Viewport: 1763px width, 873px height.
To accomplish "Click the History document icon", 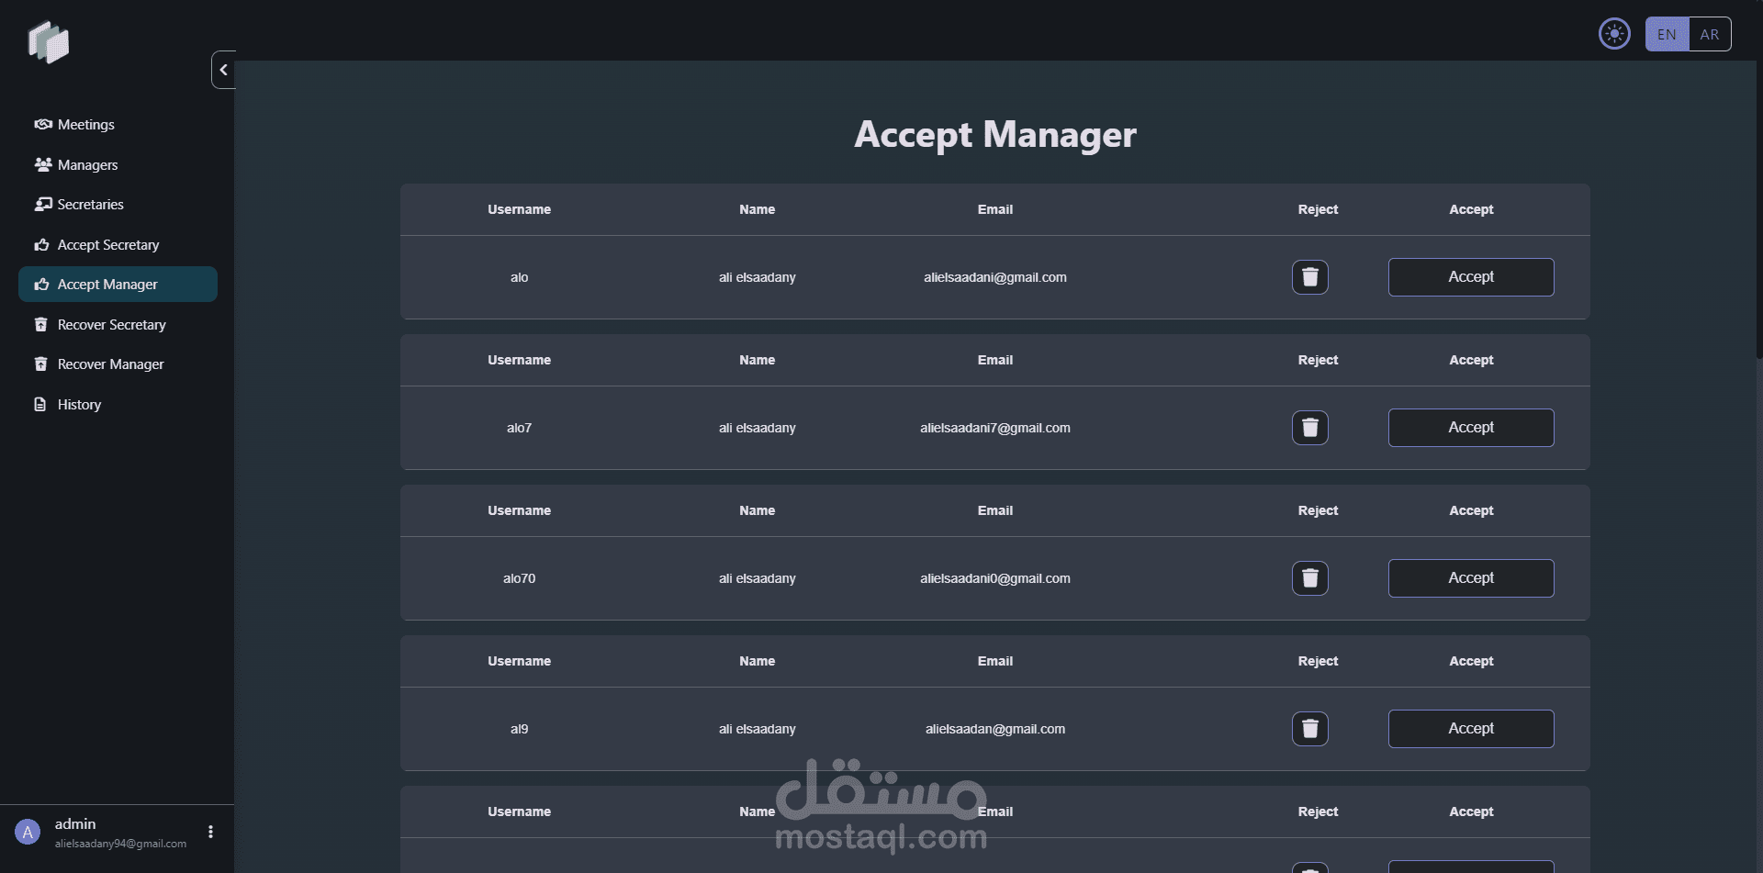I will click(39, 404).
